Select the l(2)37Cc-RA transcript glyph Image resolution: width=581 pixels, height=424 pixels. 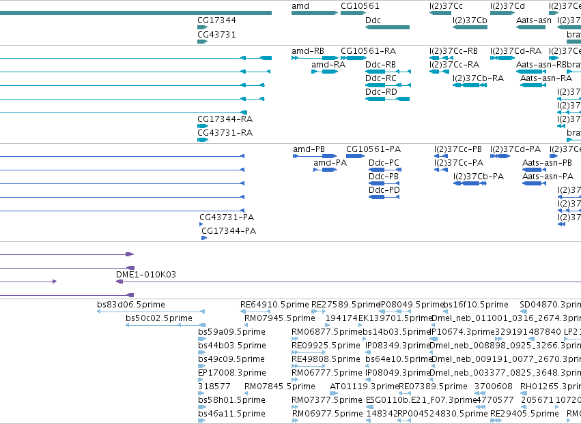coord(440,72)
